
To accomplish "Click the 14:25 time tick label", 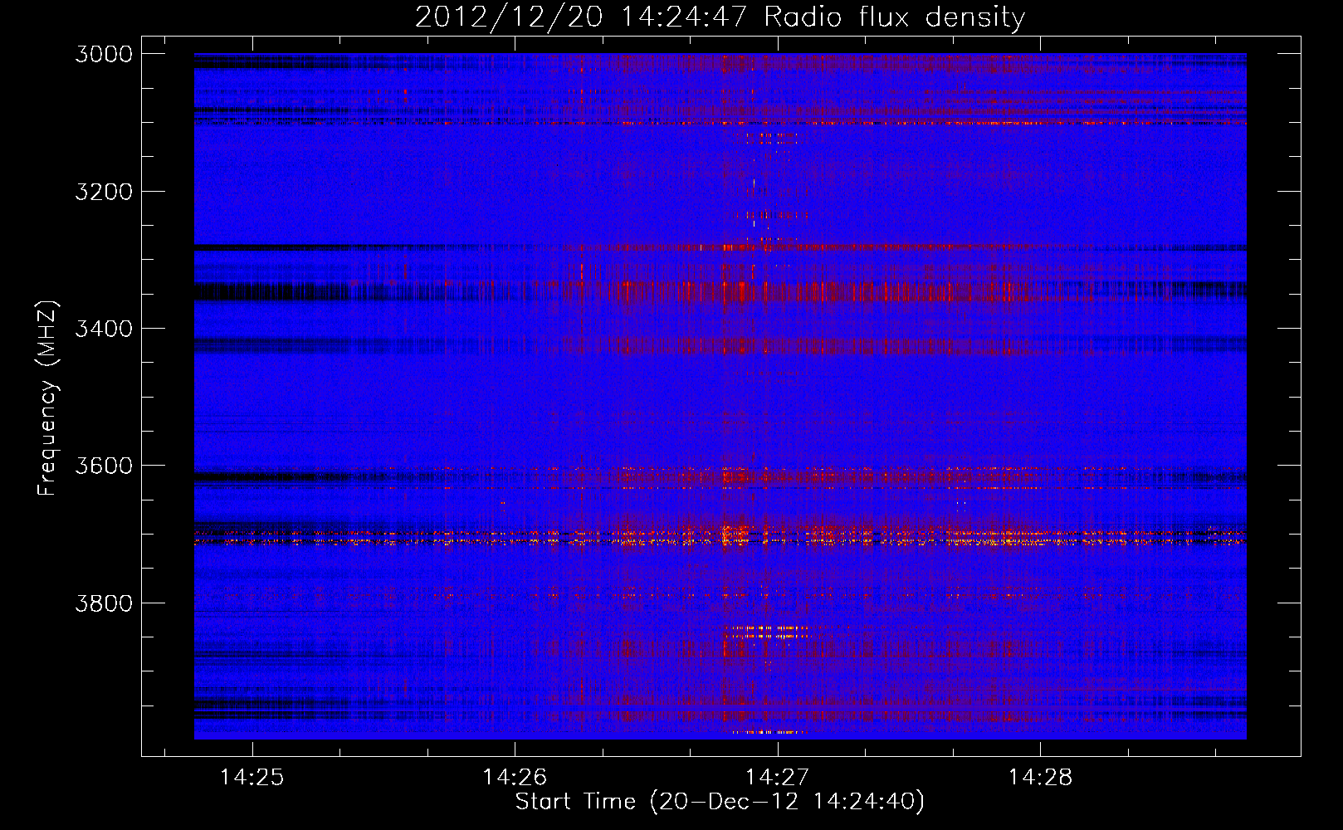I will pos(252,777).
